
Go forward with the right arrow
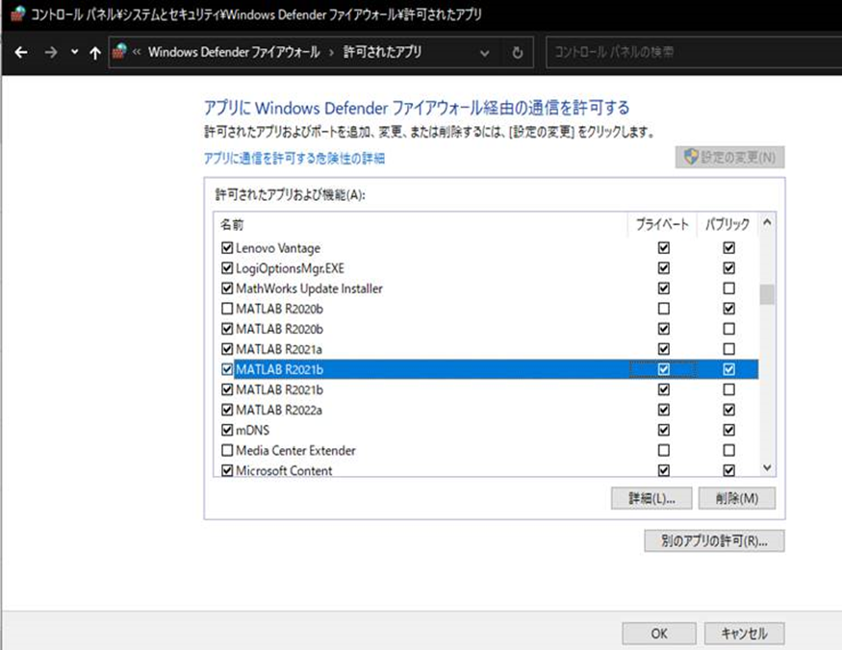(x=51, y=53)
